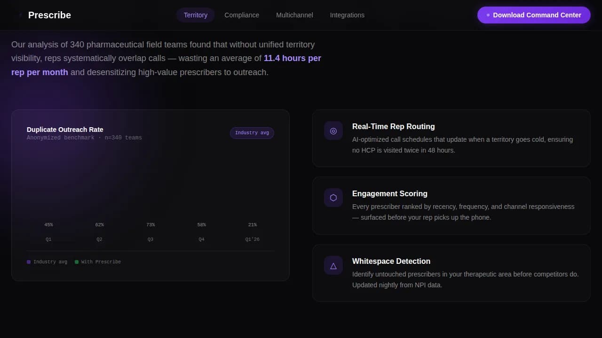The image size is (602, 338).
Task: Click the Prescribe brand logo text
Action: [49, 15]
